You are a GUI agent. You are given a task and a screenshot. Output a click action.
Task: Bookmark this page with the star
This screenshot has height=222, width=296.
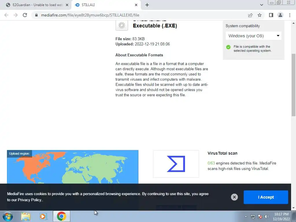click(260, 15)
